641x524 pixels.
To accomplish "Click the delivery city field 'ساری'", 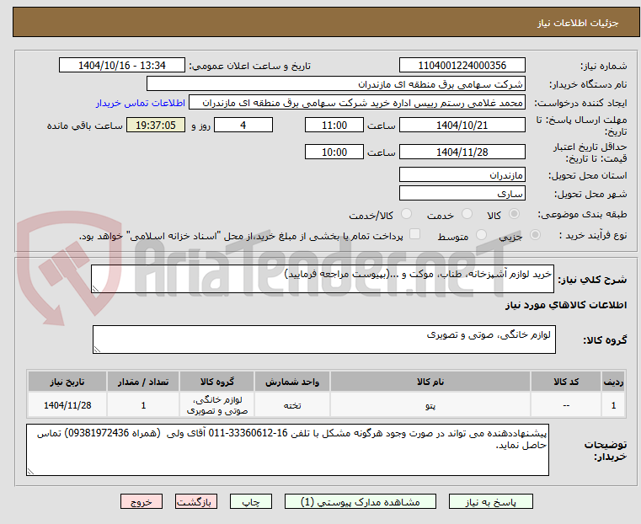I will [462, 193].
